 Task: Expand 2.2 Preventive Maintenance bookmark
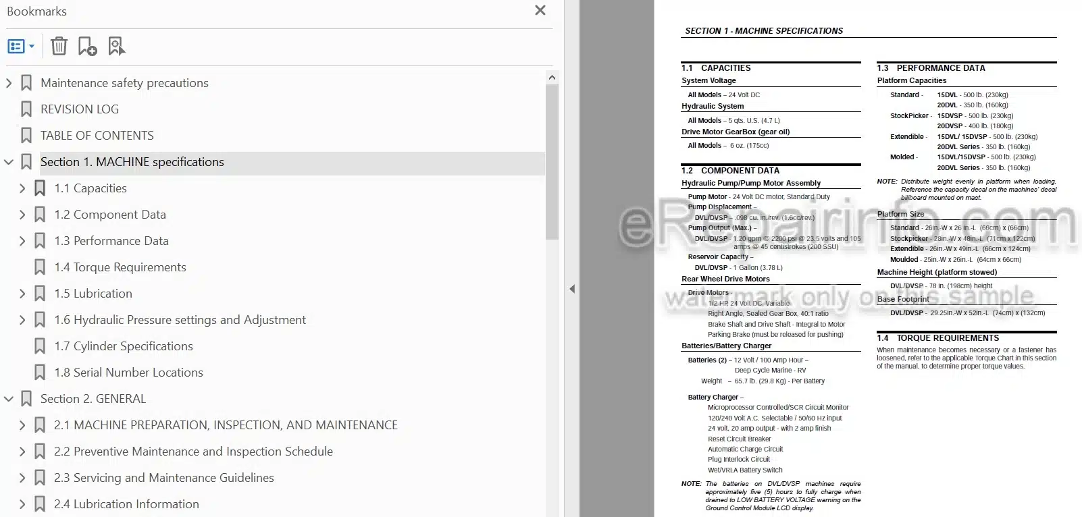tap(22, 452)
